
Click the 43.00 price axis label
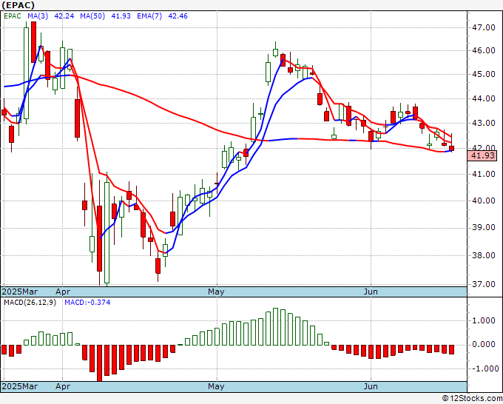click(x=484, y=123)
